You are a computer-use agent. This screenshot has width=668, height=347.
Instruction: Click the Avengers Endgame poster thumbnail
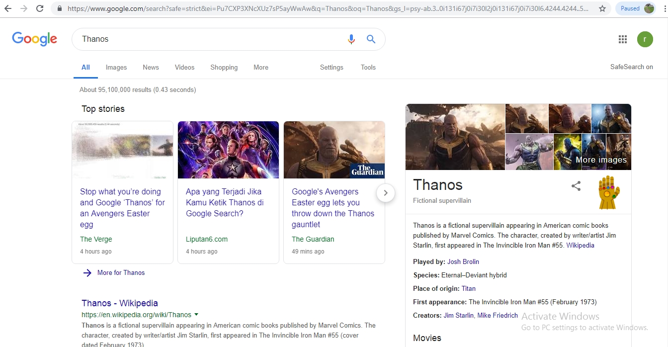tap(228, 150)
